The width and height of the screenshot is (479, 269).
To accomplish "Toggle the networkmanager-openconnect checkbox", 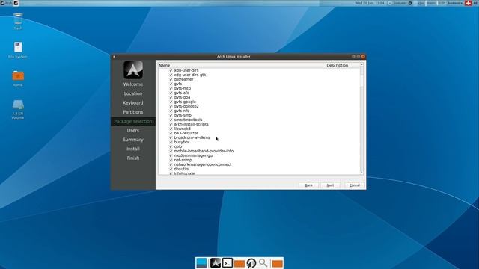I will coord(171,164).
